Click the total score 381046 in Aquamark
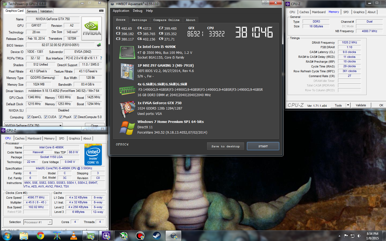This screenshot has width=386, height=241. 254,32
